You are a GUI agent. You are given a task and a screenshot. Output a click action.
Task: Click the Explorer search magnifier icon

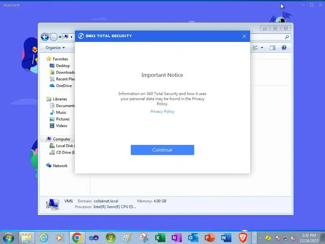coord(287,37)
